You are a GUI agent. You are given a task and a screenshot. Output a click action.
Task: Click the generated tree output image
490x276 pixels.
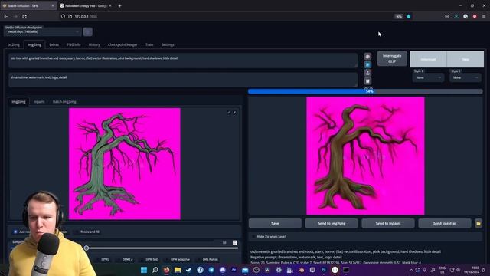[365, 156]
